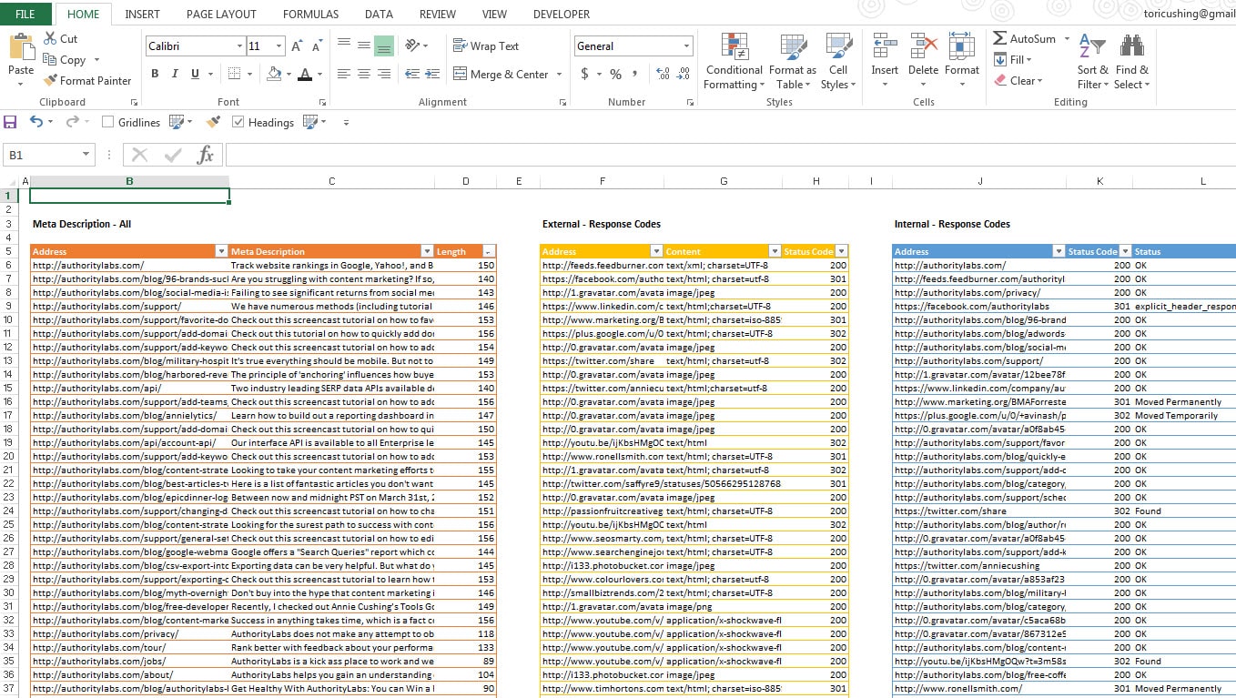Toggle Bold formatting
The width and height of the screenshot is (1236, 698).
[155, 74]
